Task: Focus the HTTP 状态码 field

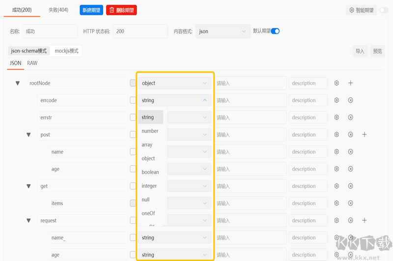Action: pyautogui.click(x=140, y=31)
